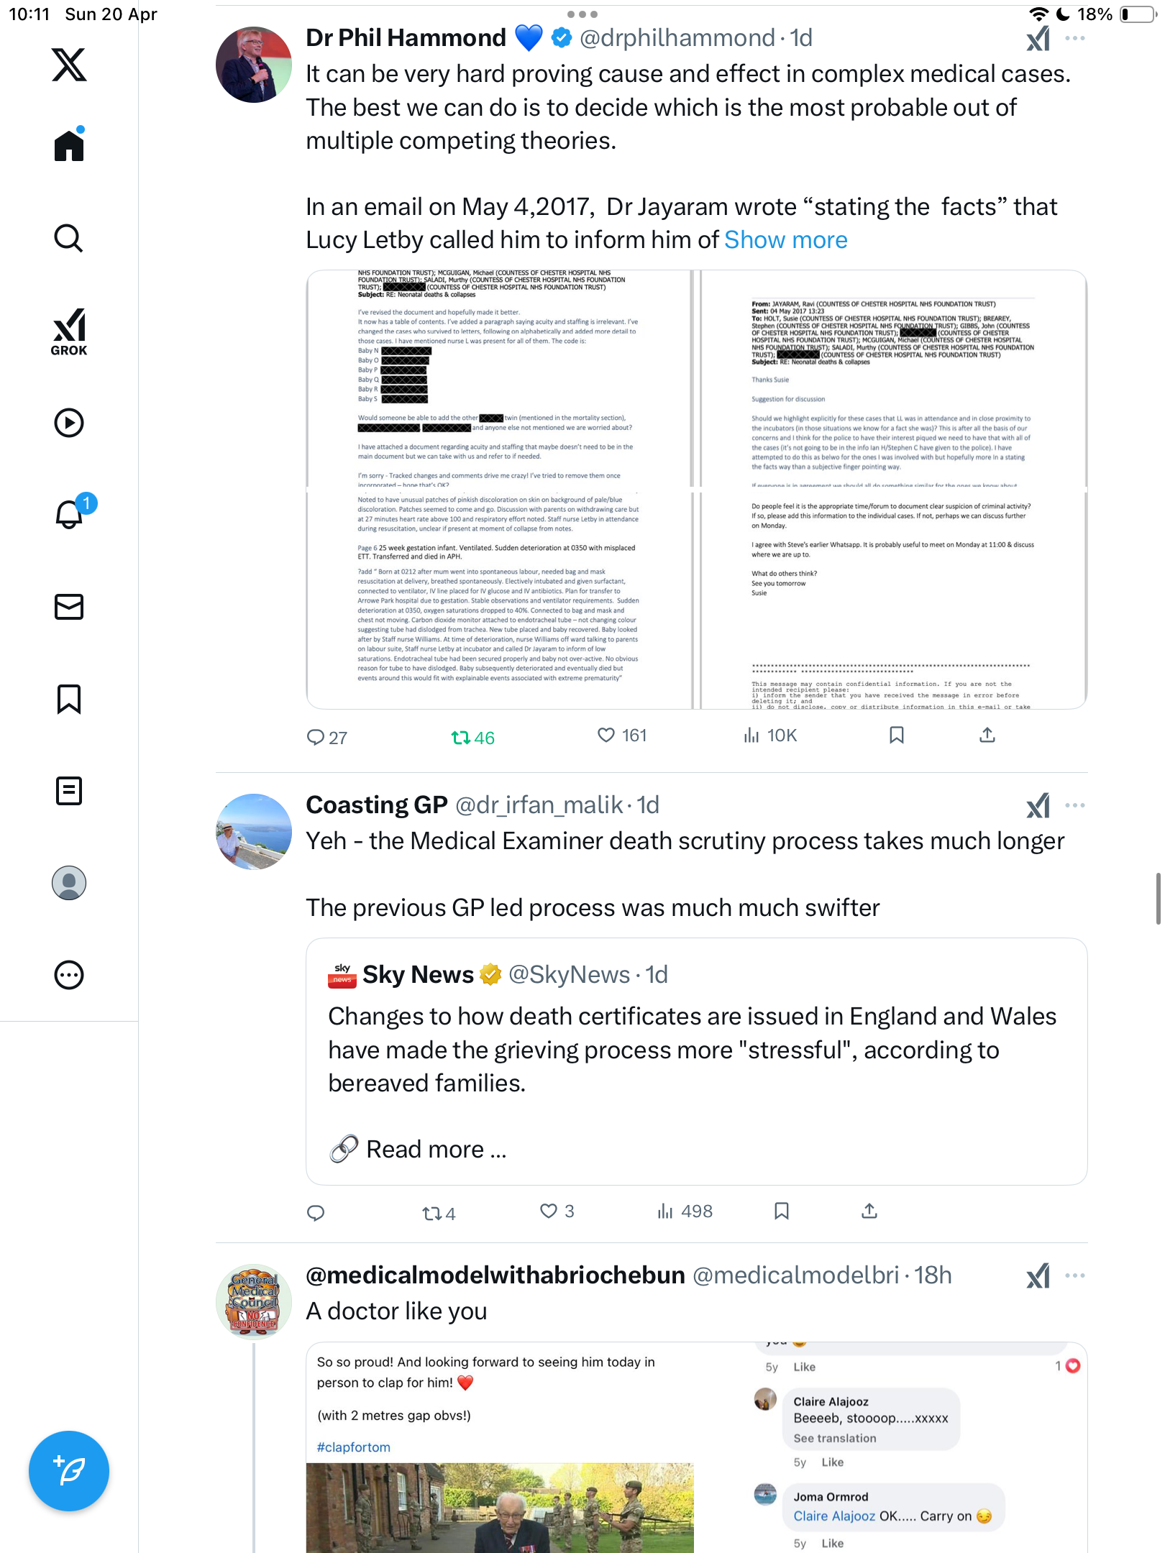Open the right email screenshot image
Image resolution: width=1165 pixels, height=1553 pixels.
coord(893,490)
